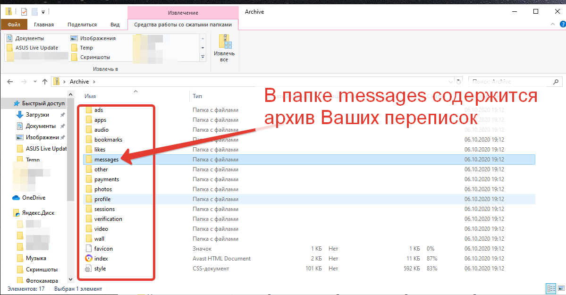Show the next row of extract destinations
Image resolution: width=566 pixels, height=295 pixels.
pyautogui.click(x=203, y=48)
